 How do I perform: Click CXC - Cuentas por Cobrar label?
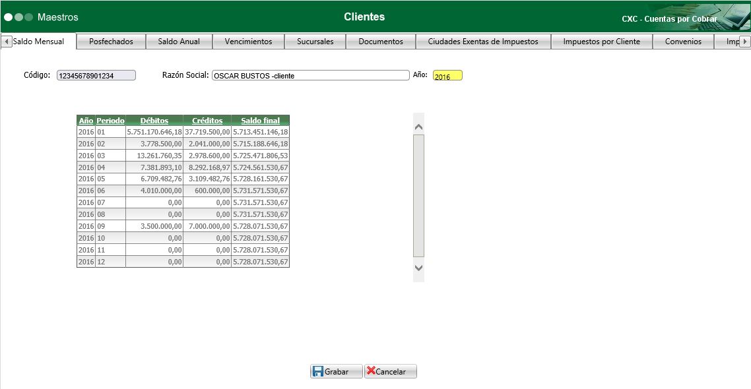[x=669, y=19]
